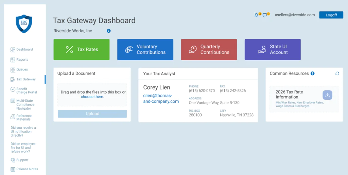348x175 pixels.
Task: Click the address One Vantage Way, Suite B-130
Action: [x=214, y=103]
